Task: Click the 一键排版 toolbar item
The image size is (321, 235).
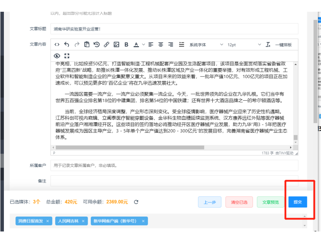Action: pos(283,45)
